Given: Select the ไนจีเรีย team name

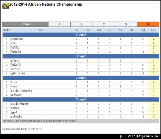Looking at the screenshot, I should click(x=17, y=48).
